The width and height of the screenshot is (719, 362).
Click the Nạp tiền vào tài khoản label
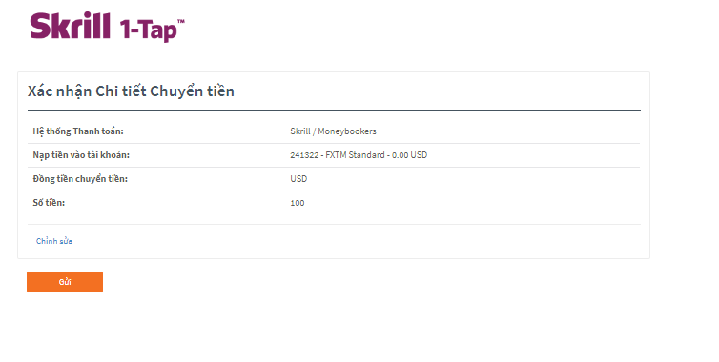[x=81, y=155]
